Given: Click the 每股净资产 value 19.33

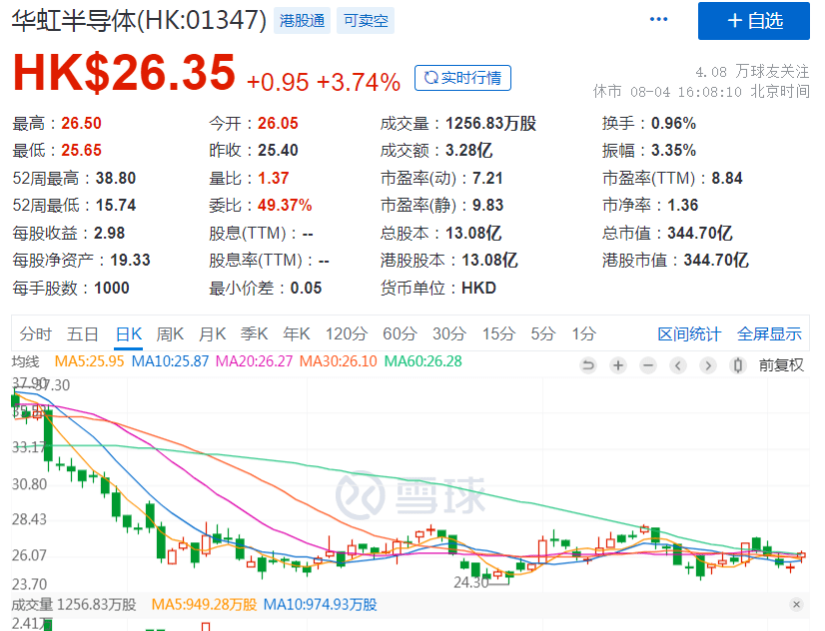Looking at the screenshot, I should pyautogui.click(x=130, y=261).
